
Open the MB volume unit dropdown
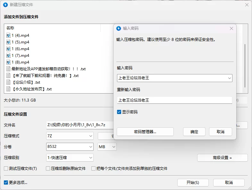[107, 147]
